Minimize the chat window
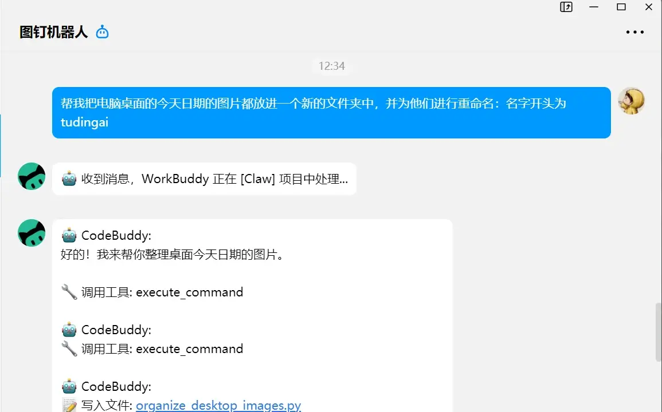 click(594, 7)
